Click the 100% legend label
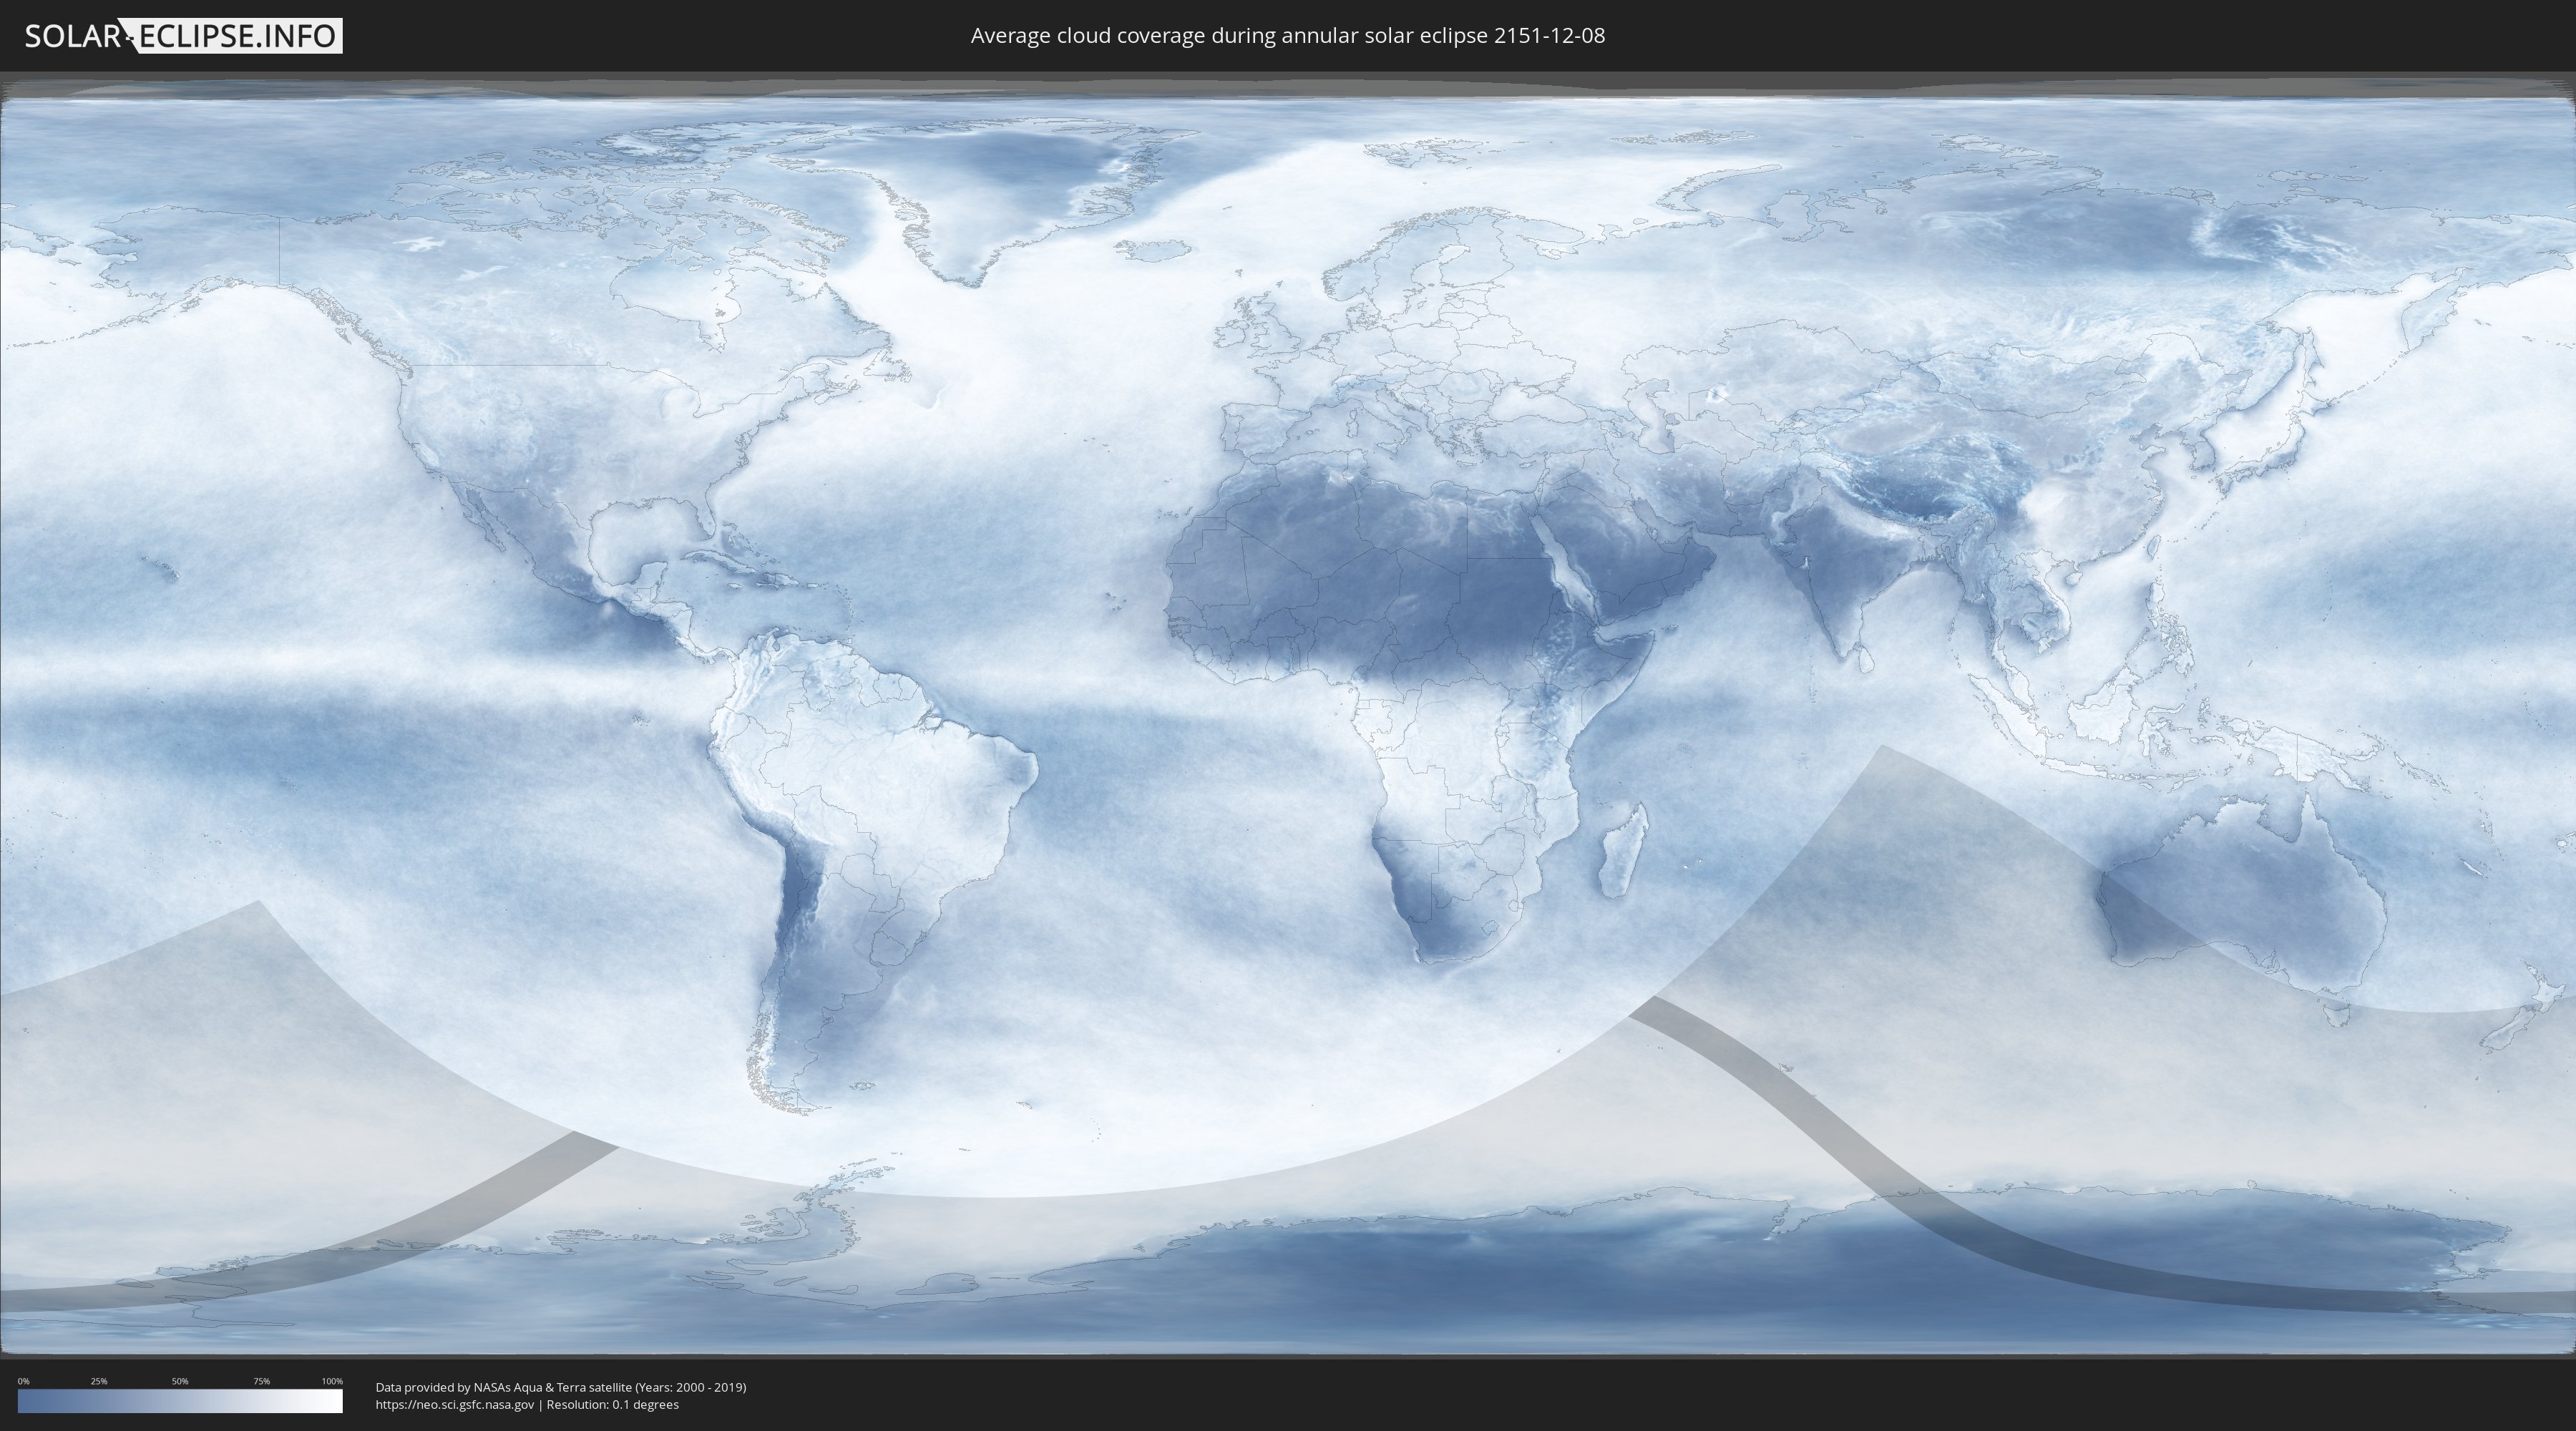 tap(332, 1381)
